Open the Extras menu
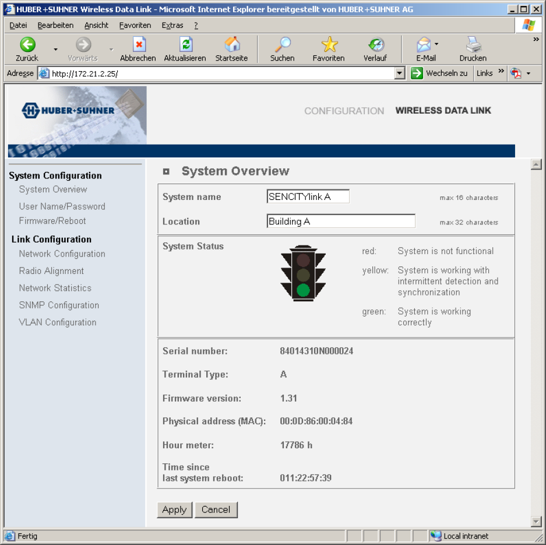Image resolution: width=546 pixels, height=545 pixels. coord(172,26)
